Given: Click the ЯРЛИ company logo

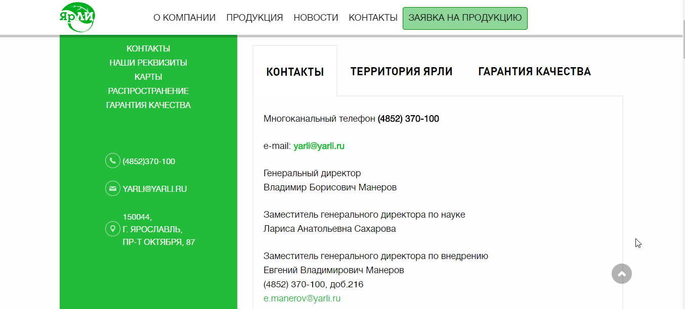Looking at the screenshot, I should (x=77, y=16).
